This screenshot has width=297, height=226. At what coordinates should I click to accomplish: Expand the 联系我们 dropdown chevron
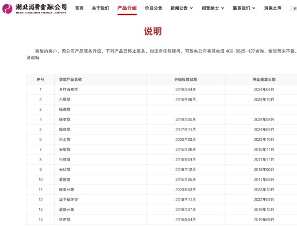pyautogui.click(x=254, y=8)
